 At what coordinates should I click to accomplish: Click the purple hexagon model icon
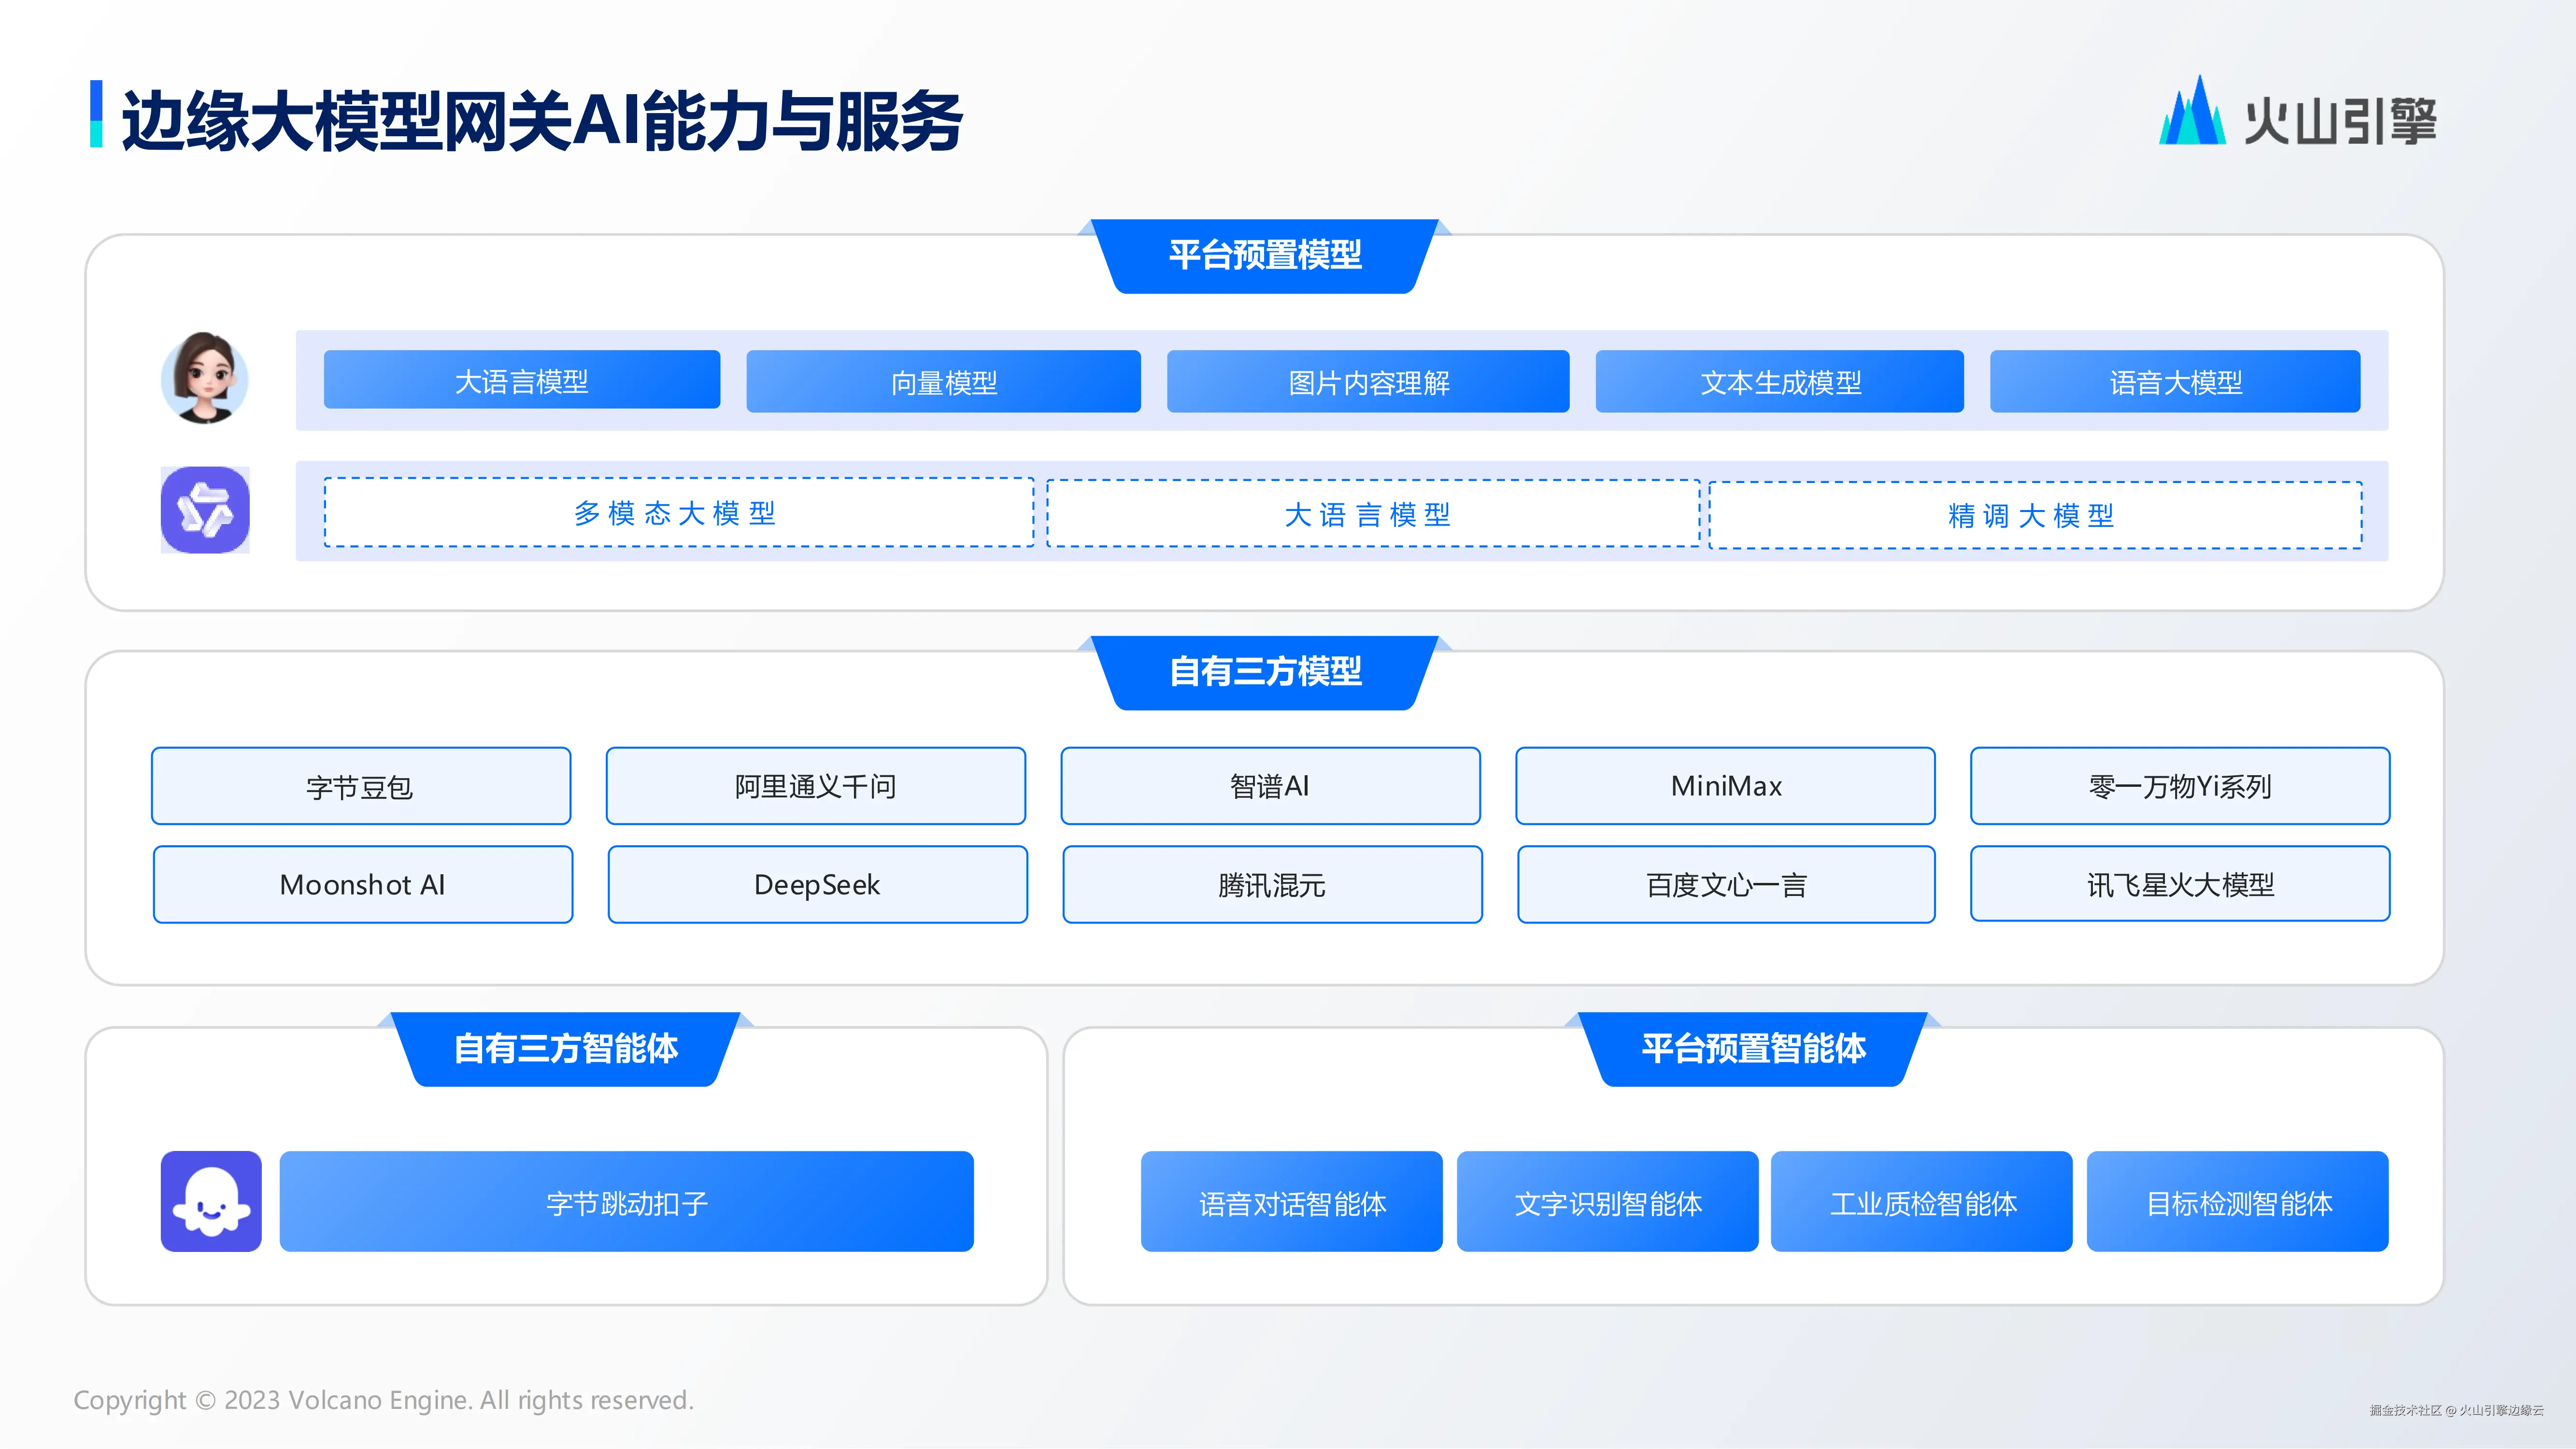click(x=205, y=510)
